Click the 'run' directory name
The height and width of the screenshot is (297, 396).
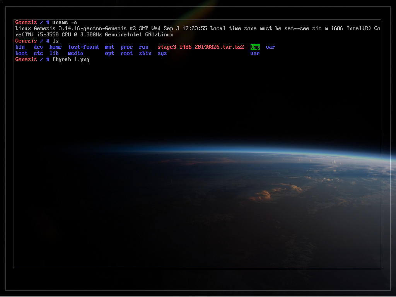pos(143,47)
